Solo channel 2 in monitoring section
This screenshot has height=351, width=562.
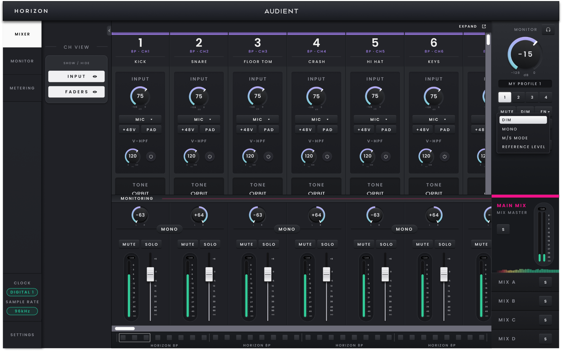coord(210,244)
